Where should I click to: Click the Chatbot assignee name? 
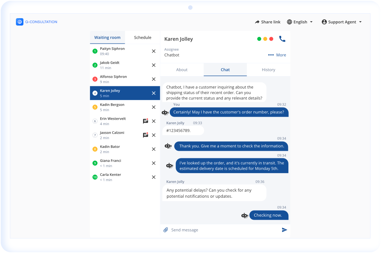(172, 55)
